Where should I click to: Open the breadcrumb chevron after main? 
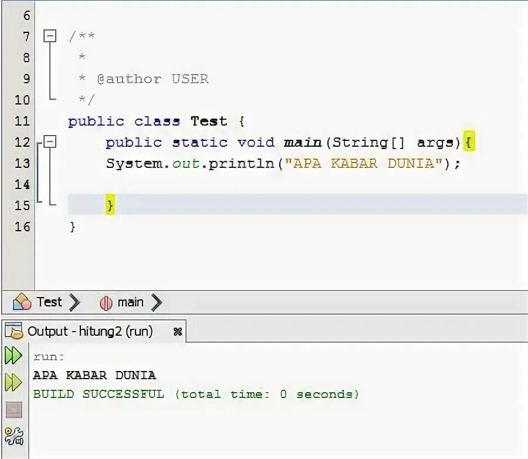pyautogui.click(x=156, y=302)
